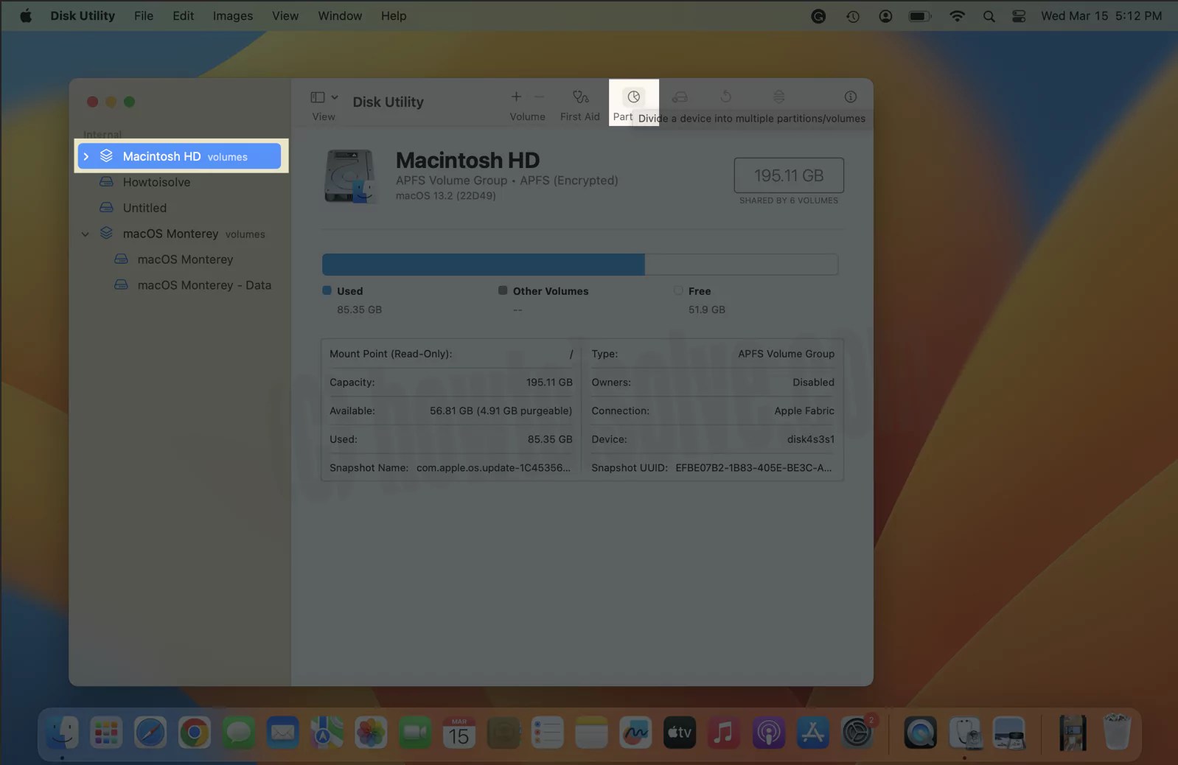Open the View dropdown arrow in toolbar

click(335, 97)
